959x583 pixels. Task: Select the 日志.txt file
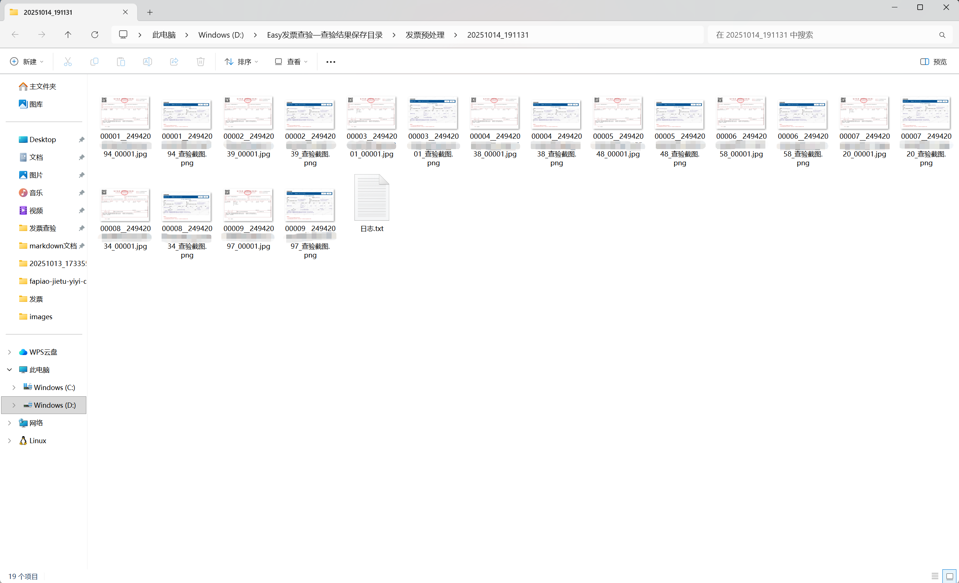click(x=371, y=203)
